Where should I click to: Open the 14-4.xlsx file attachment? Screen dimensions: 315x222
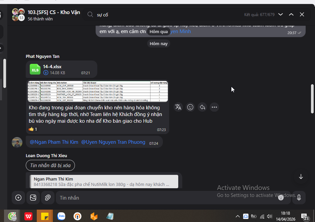[62, 69]
